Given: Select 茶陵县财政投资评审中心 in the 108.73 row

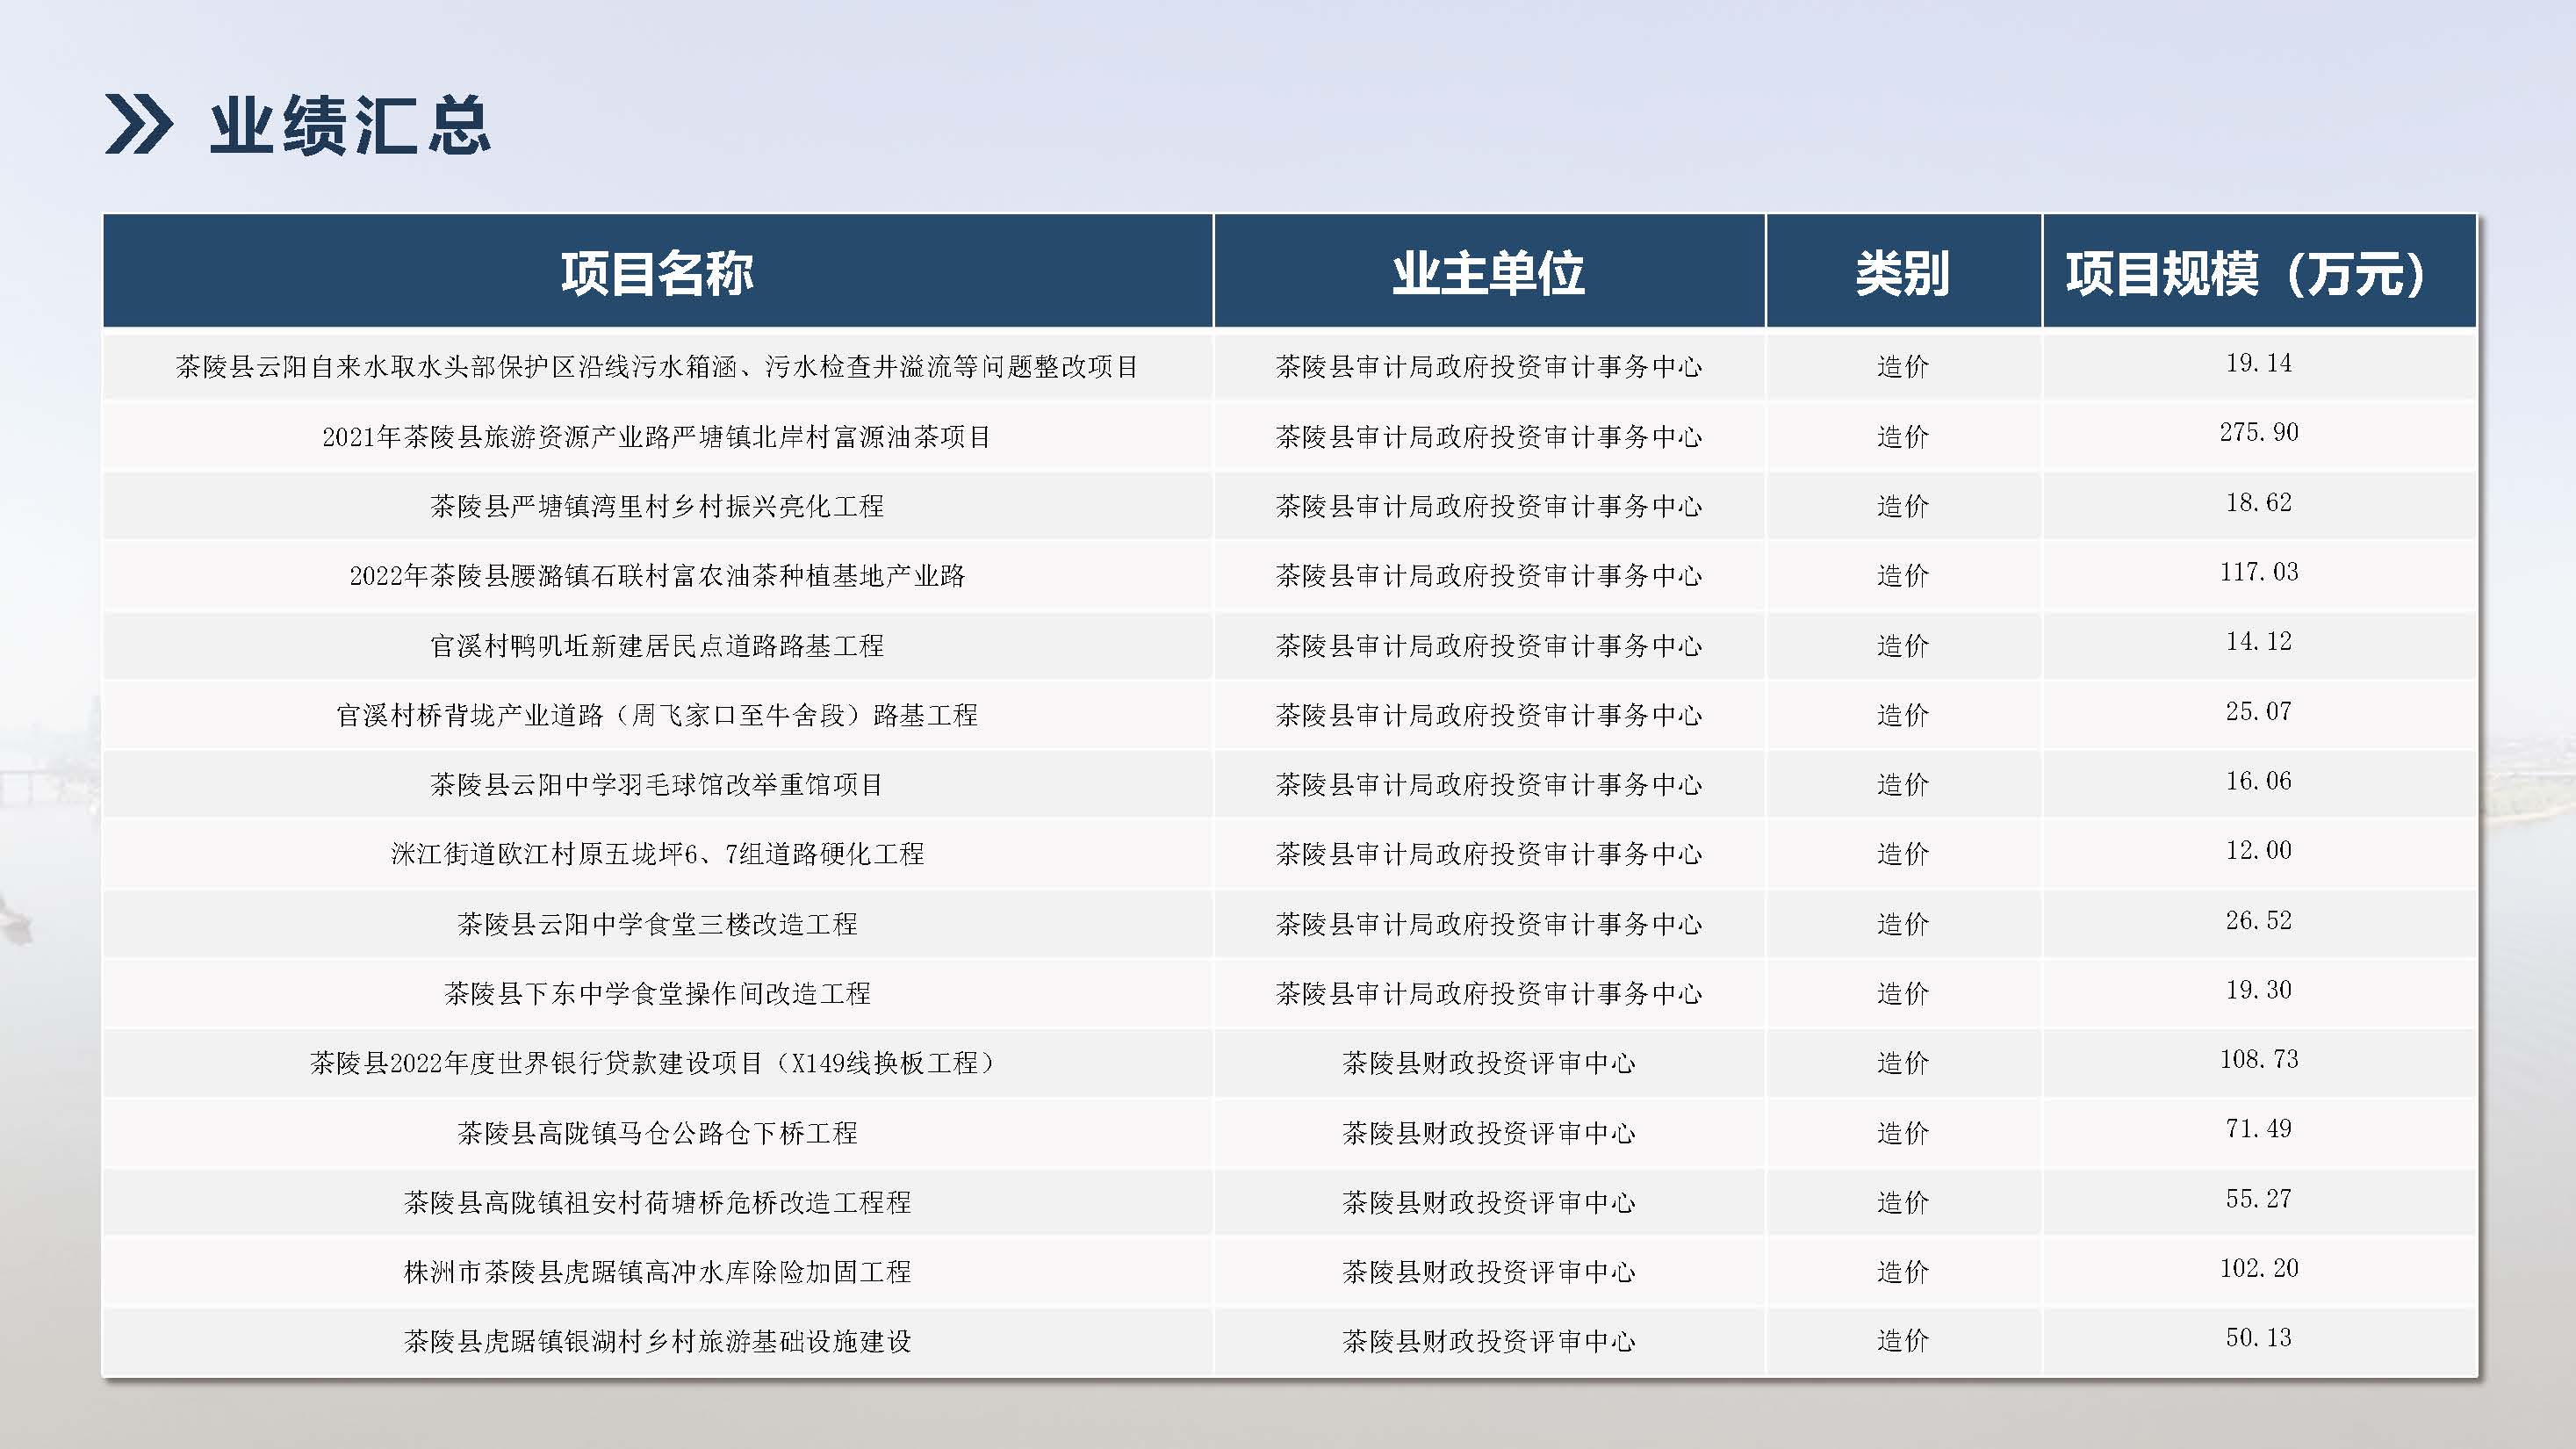Looking at the screenshot, I should tap(1489, 1063).
